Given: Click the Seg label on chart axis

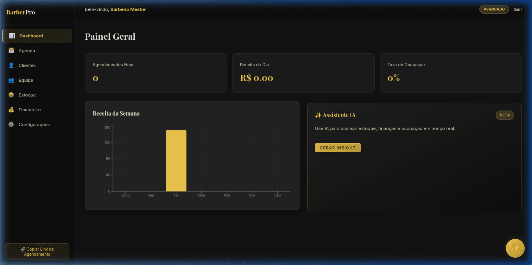Looking at the screenshot, I should point(151,195).
